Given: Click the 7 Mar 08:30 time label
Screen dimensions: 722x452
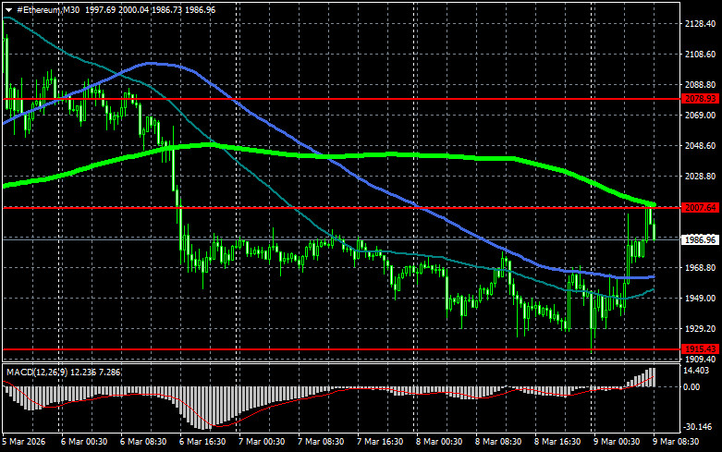Looking at the screenshot, I should click(x=321, y=442).
